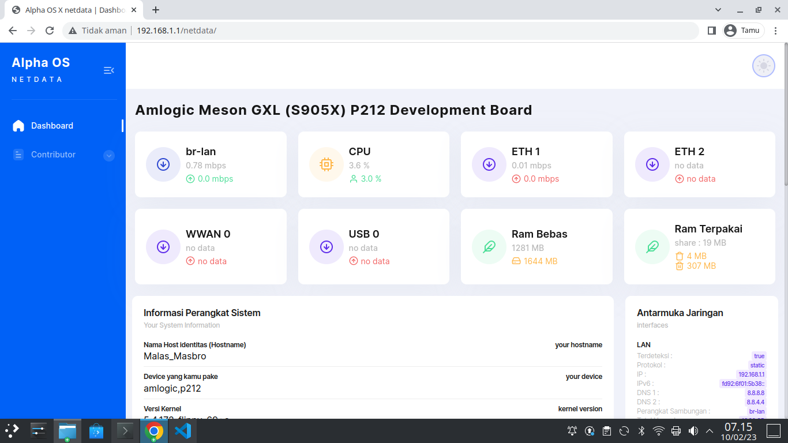This screenshot has height=443, width=788.
Task: Select the 1281 MB free RAM value
Action: coord(528,248)
